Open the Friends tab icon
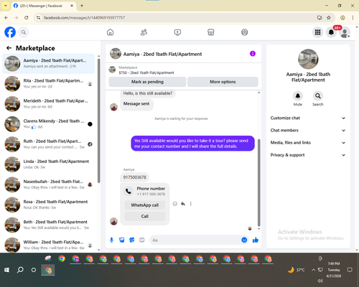The image size is (359, 287). pos(144,32)
